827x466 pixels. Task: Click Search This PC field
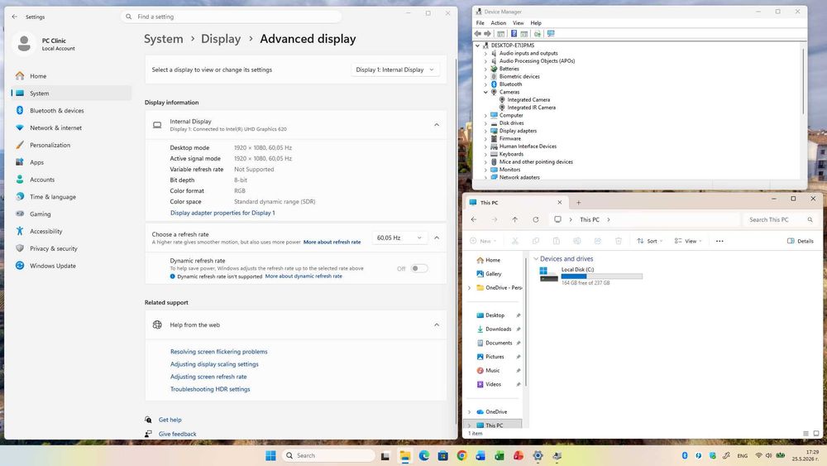click(x=780, y=219)
